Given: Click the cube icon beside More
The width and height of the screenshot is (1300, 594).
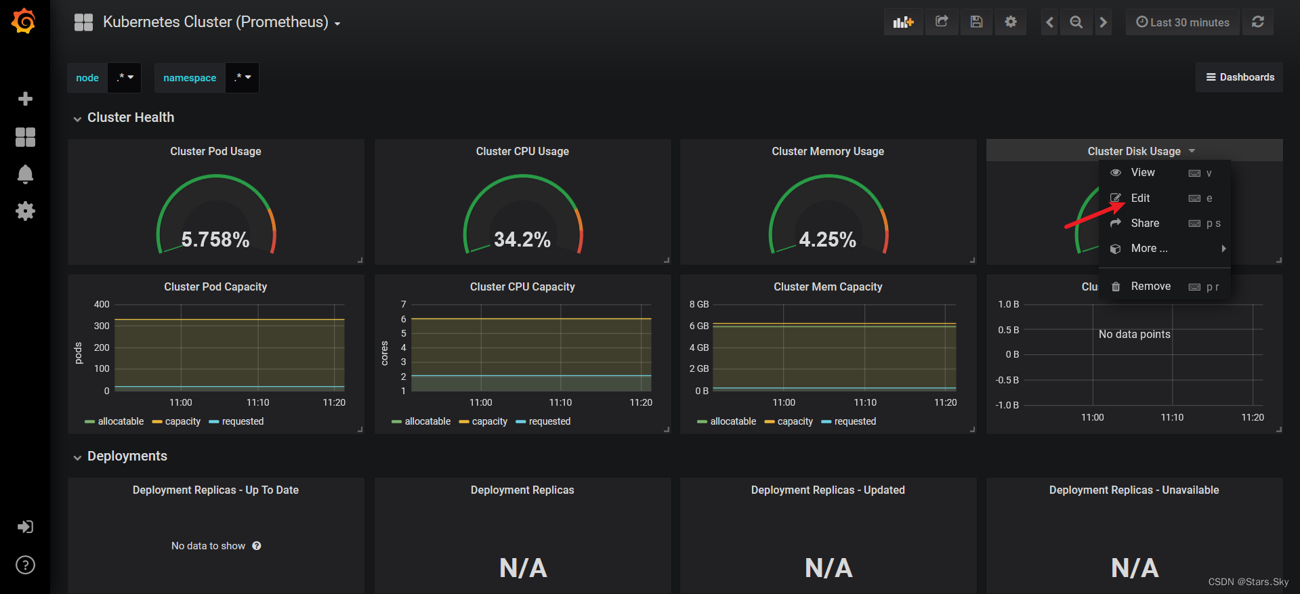Looking at the screenshot, I should [x=1116, y=249].
